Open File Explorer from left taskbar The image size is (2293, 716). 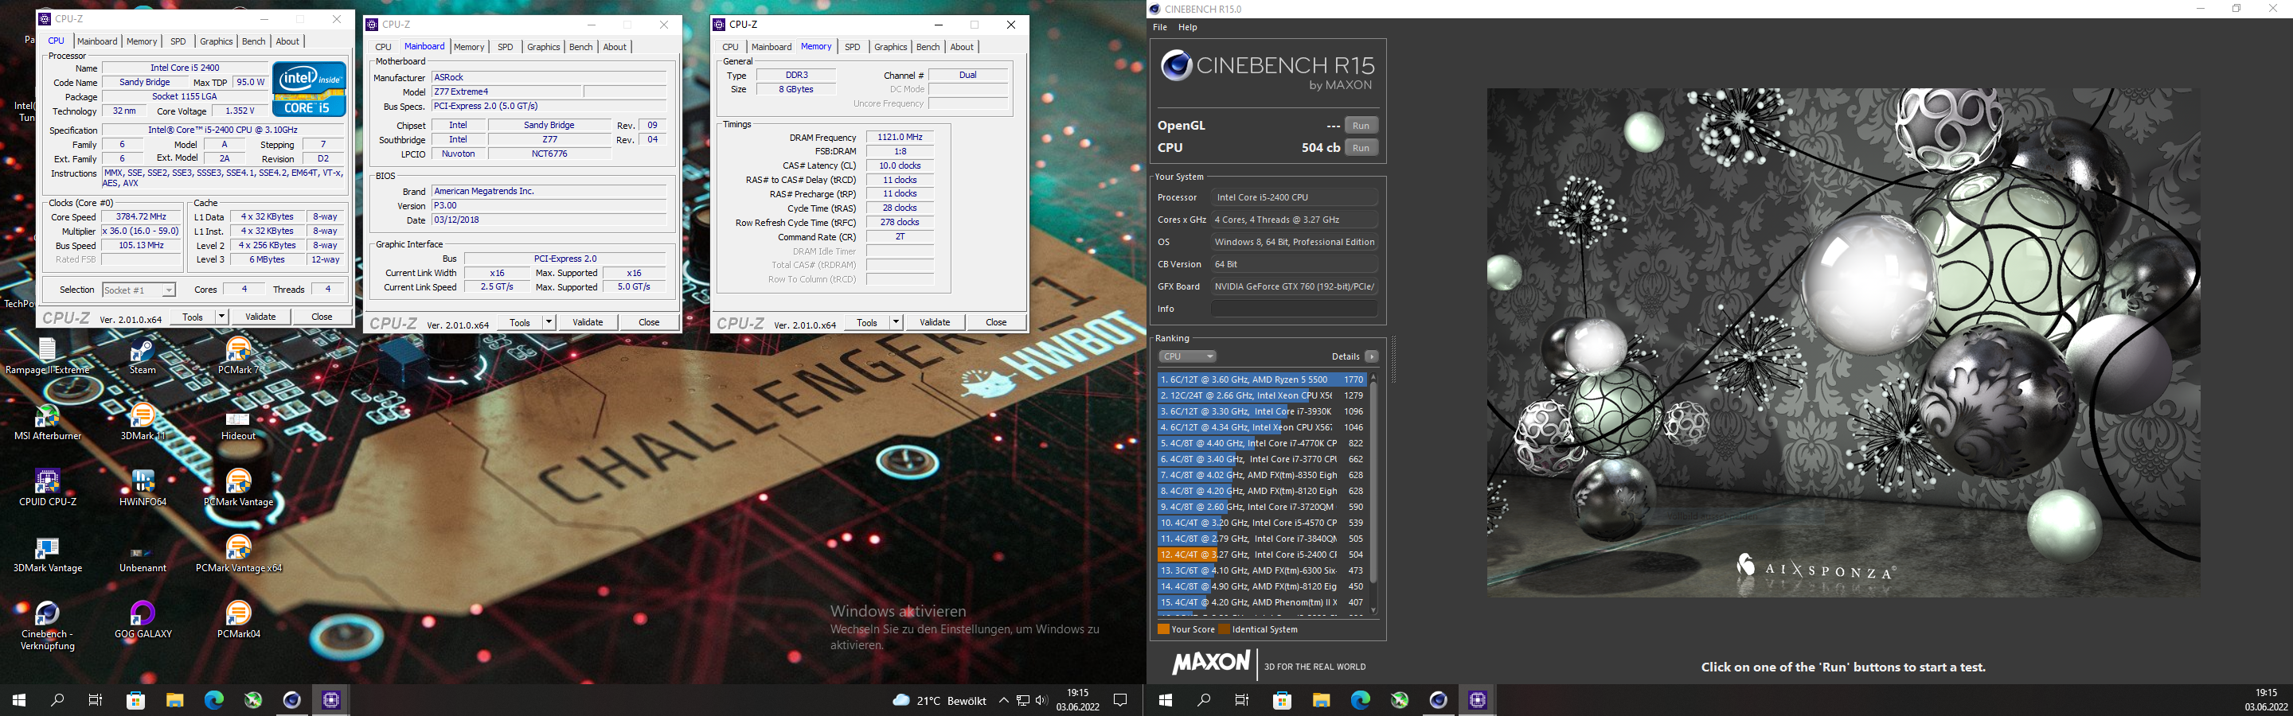point(174,700)
